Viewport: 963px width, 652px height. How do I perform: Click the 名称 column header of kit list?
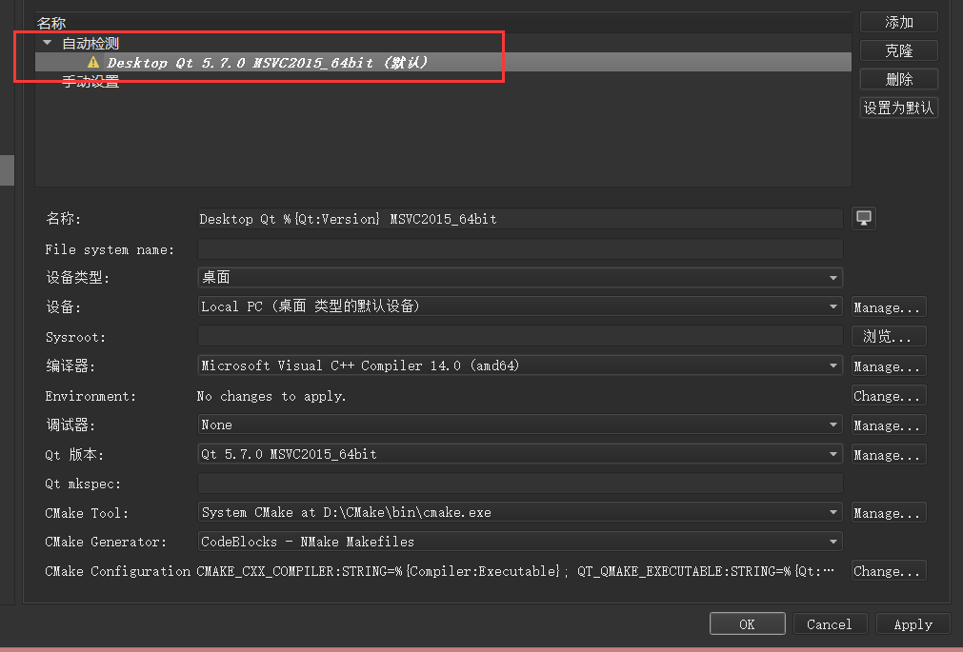pyautogui.click(x=51, y=24)
